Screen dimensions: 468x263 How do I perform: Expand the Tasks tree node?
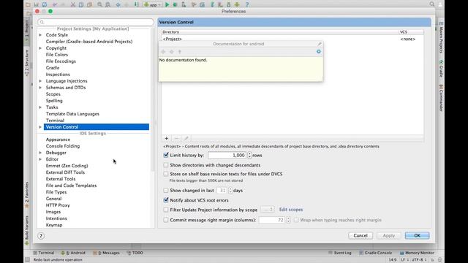tap(40, 107)
